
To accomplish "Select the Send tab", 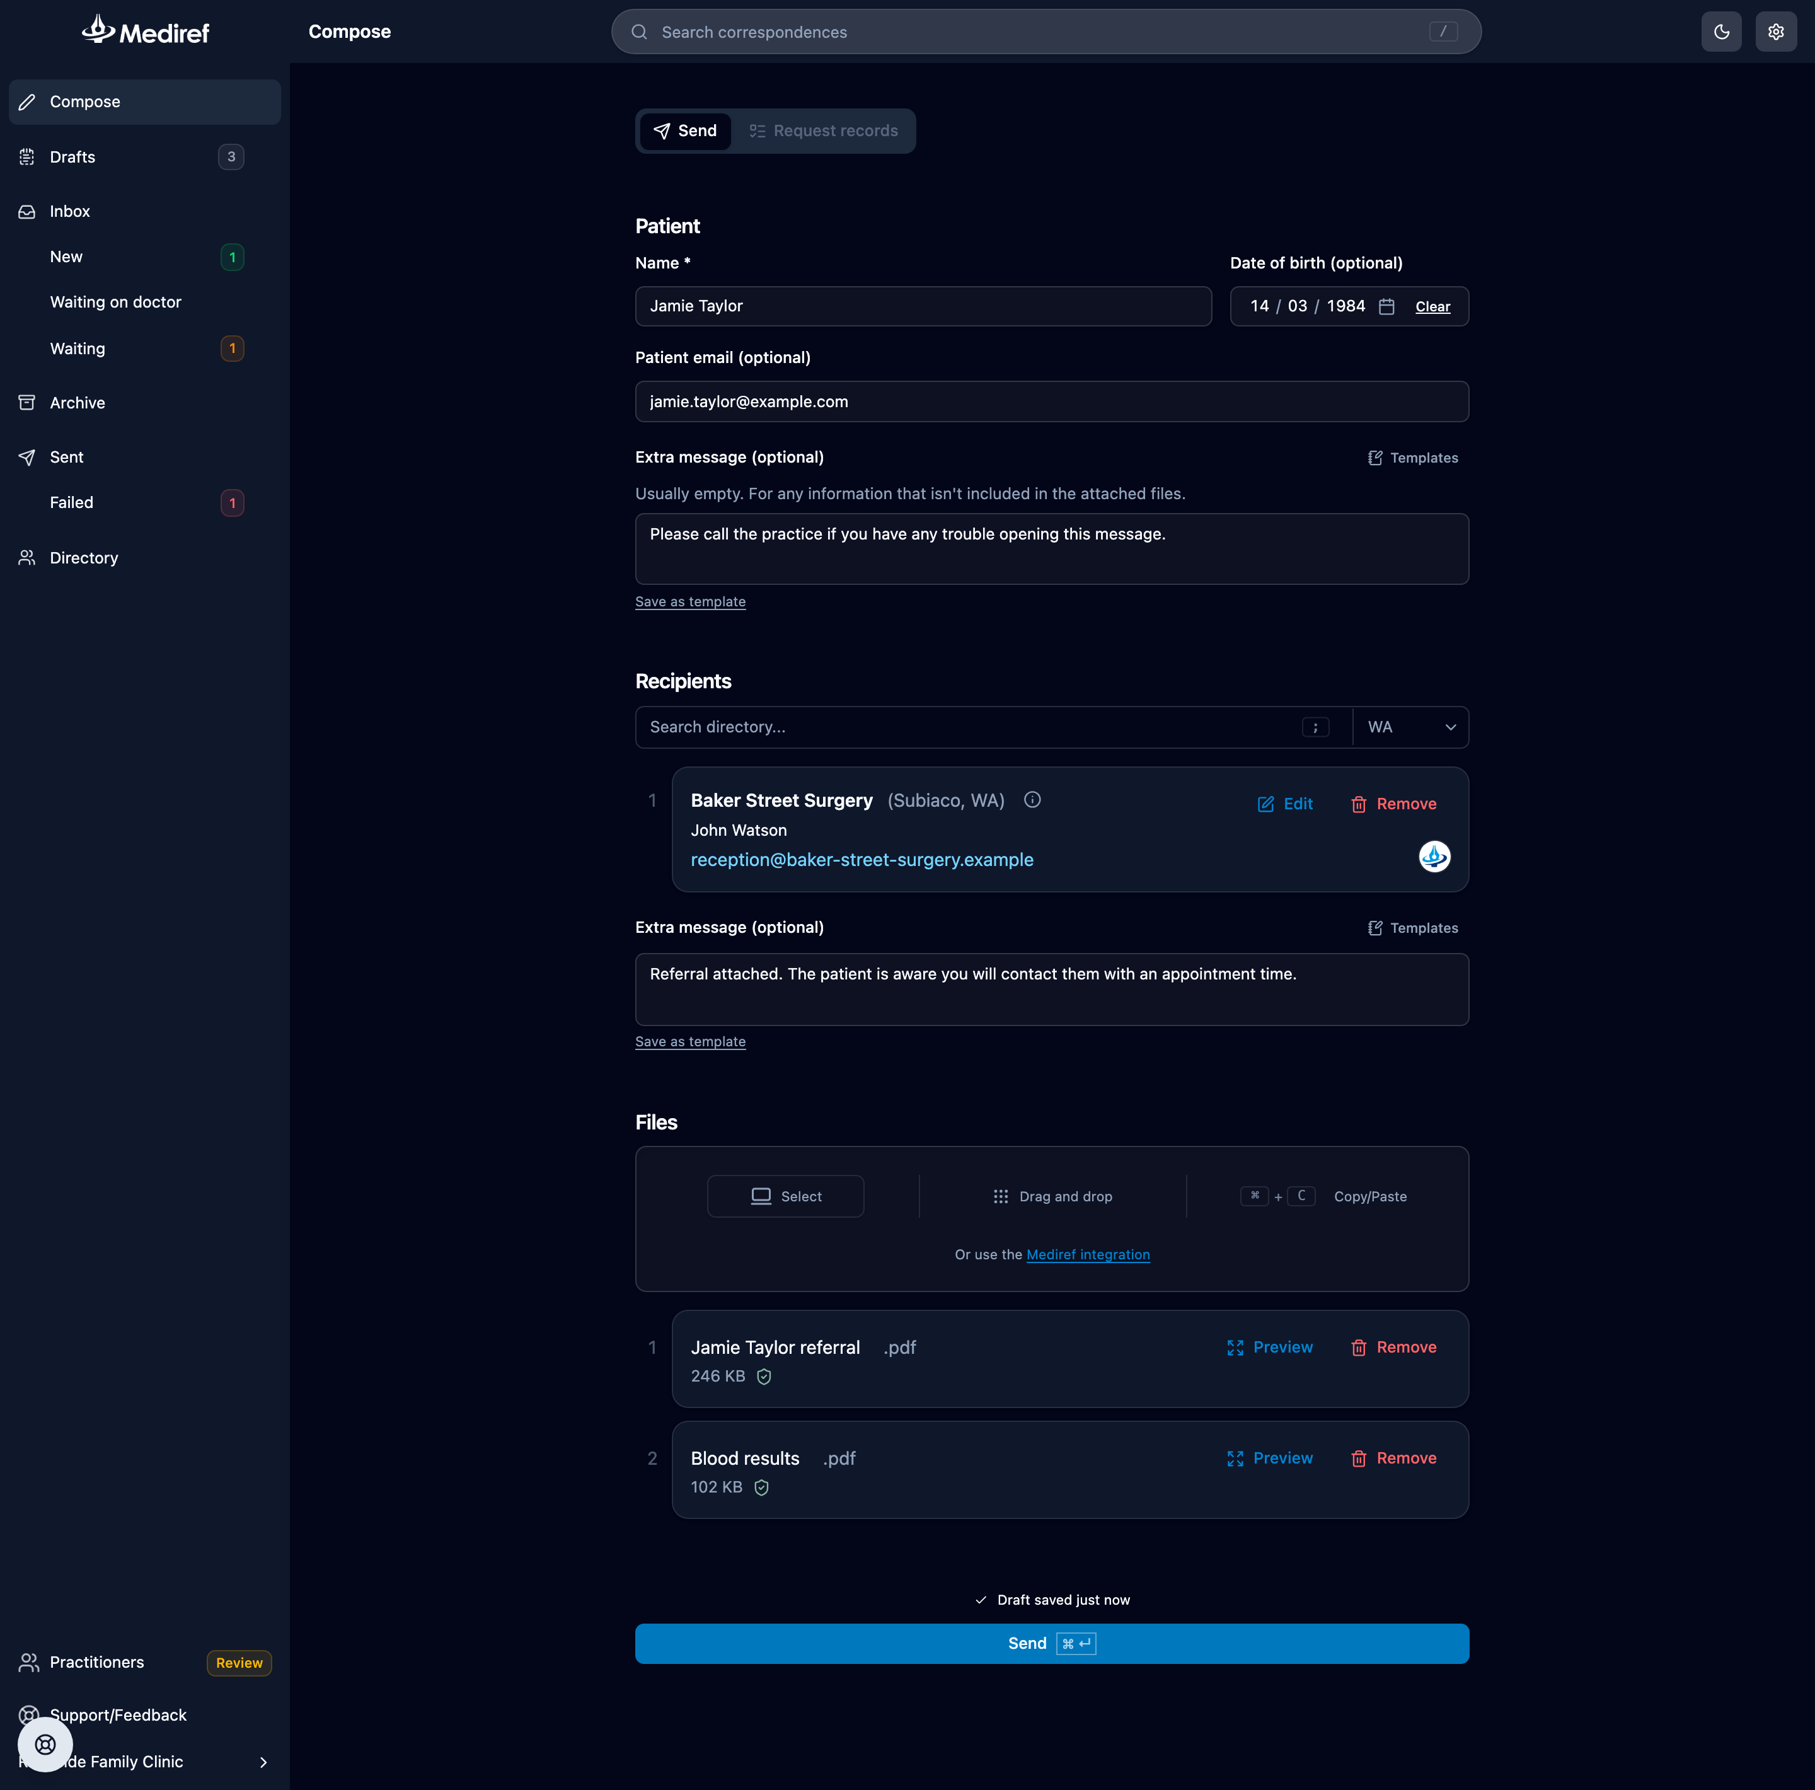I will pyautogui.click(x=685, y=130).
